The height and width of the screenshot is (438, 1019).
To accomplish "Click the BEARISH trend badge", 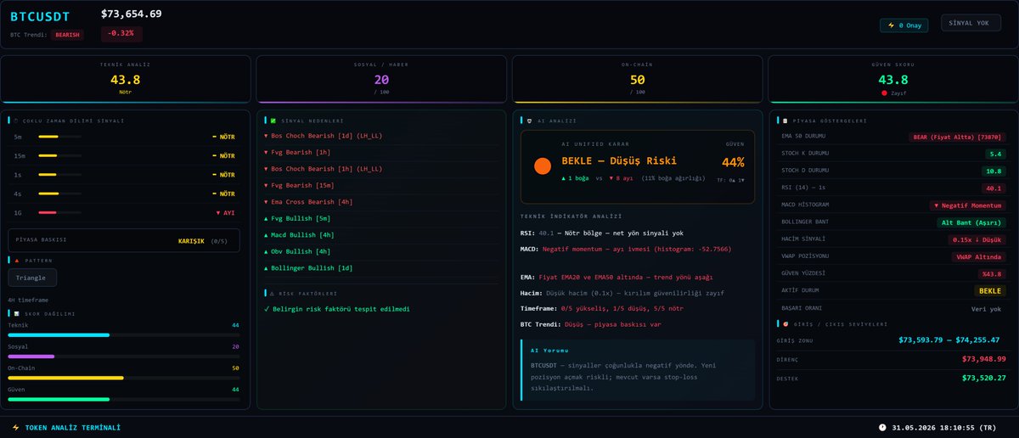I will [x=68, y=35].
